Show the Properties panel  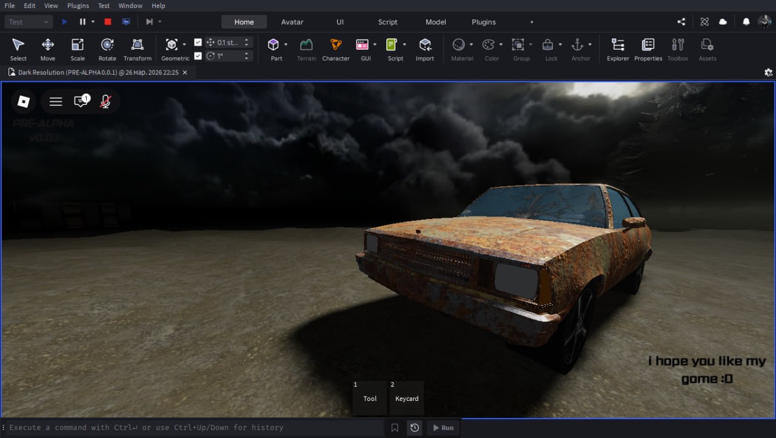point(648,49)
